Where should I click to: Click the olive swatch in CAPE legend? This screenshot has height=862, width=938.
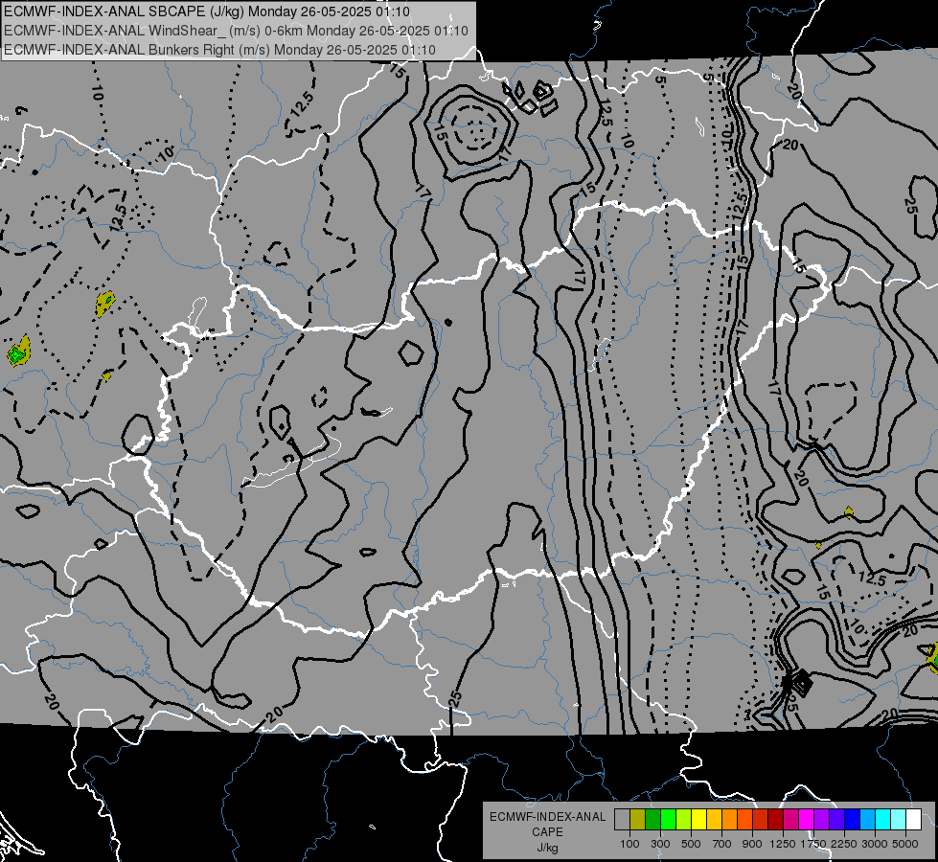(638, 819)
